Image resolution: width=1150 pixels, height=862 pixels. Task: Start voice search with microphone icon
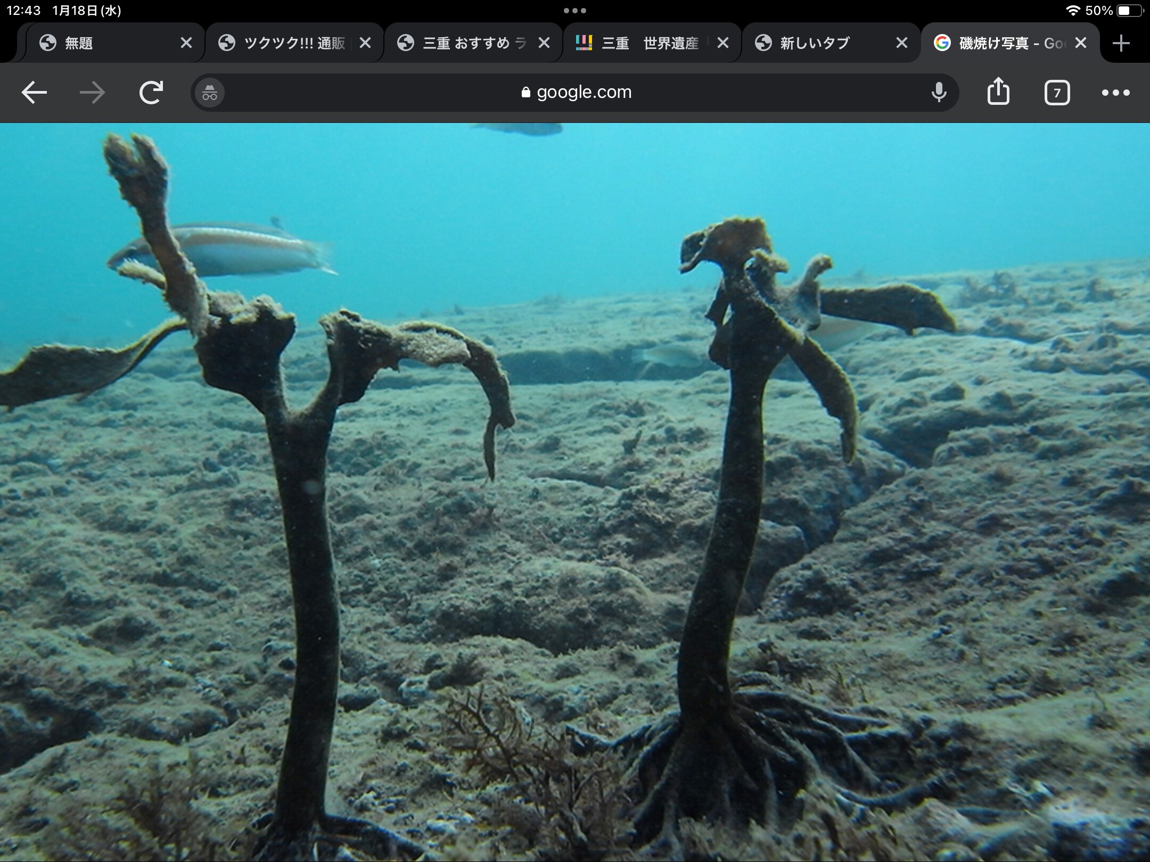[x=939, y=93]
